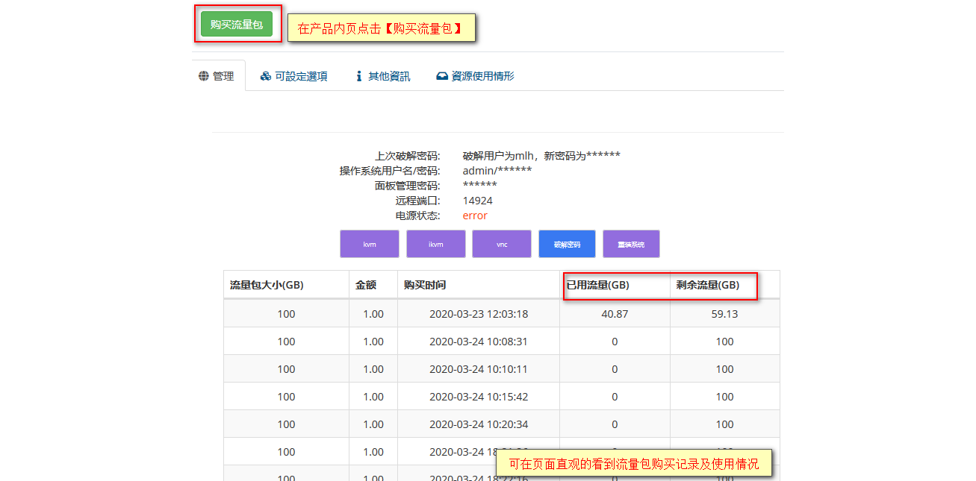Click the used traffic value 40.87
Image resolution: width=976 pixels, height=481 pixels.
615,314
